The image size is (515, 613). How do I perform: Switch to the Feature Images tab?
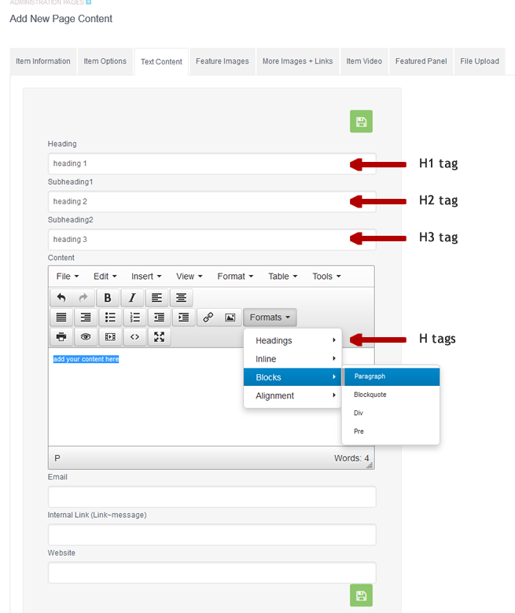[x=223, y=61]
